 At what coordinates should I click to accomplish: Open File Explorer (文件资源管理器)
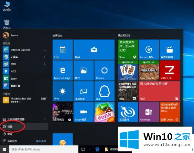(x=24, y=120)
